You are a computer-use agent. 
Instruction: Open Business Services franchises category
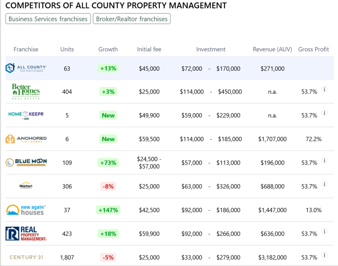pyautogui.click(x=48, y=19)
